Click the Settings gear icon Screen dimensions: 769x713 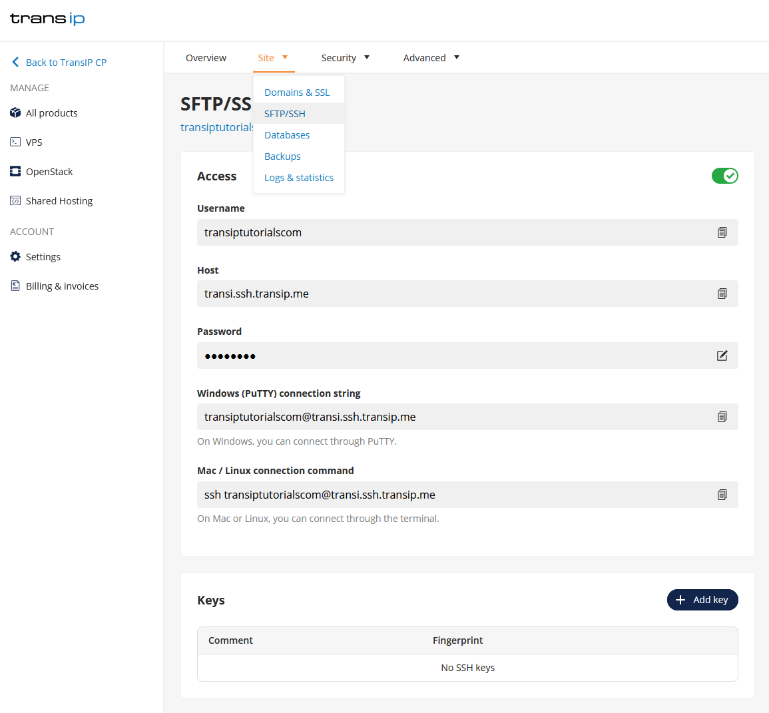tap(15, 256)
